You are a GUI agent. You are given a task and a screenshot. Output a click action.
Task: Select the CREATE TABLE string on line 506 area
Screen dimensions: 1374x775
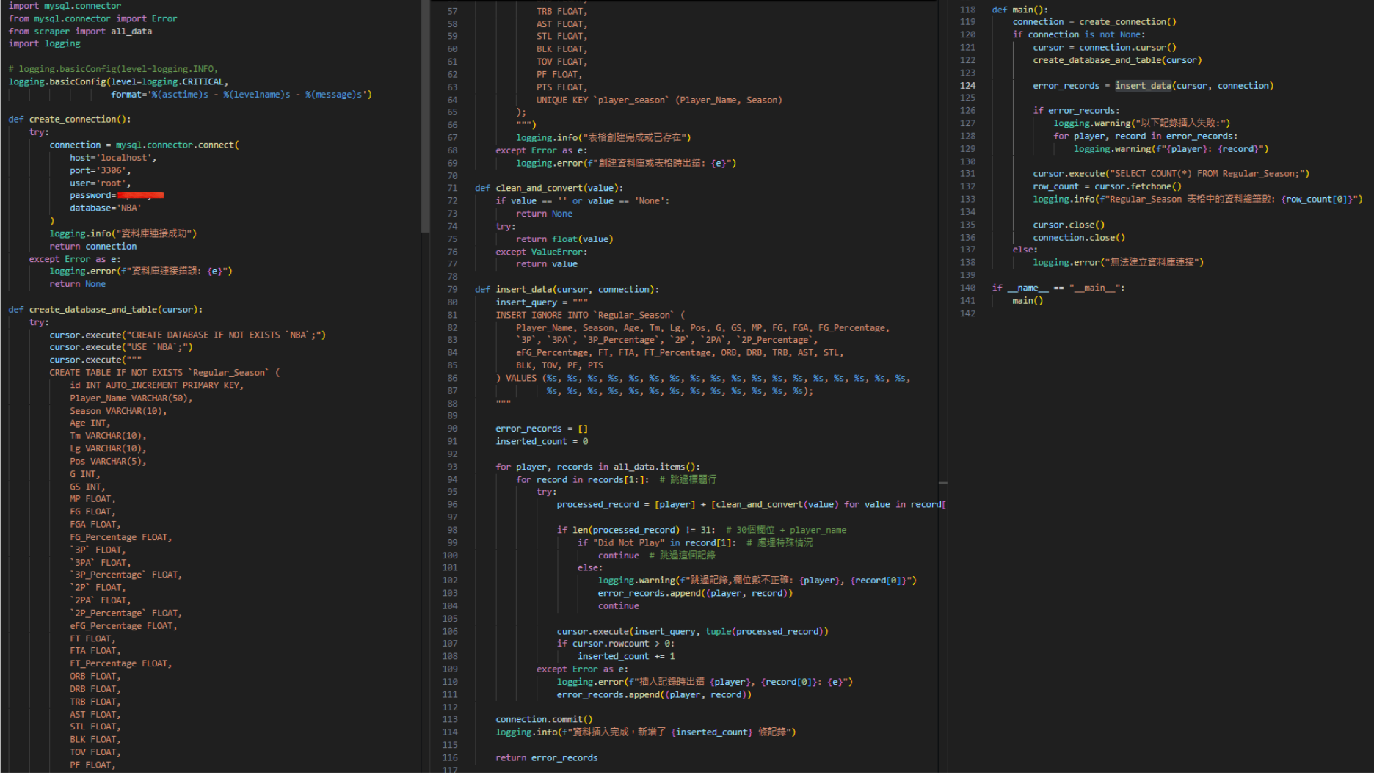click(125, 372)
